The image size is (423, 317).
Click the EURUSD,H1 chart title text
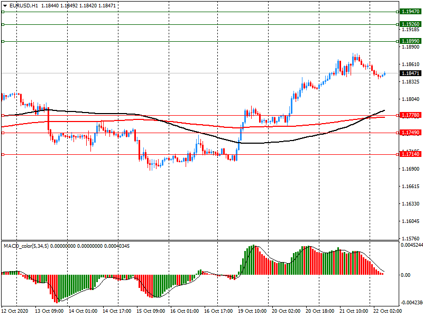[24, 5]
